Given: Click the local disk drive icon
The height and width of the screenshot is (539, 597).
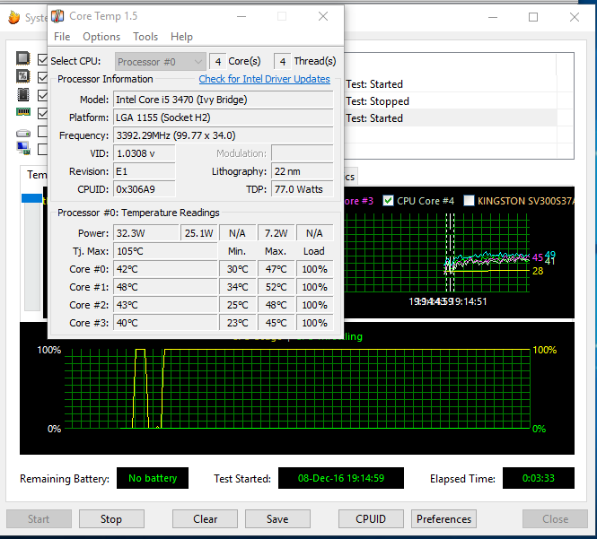Looking at the screenshot, I should [x=22, y=134].
